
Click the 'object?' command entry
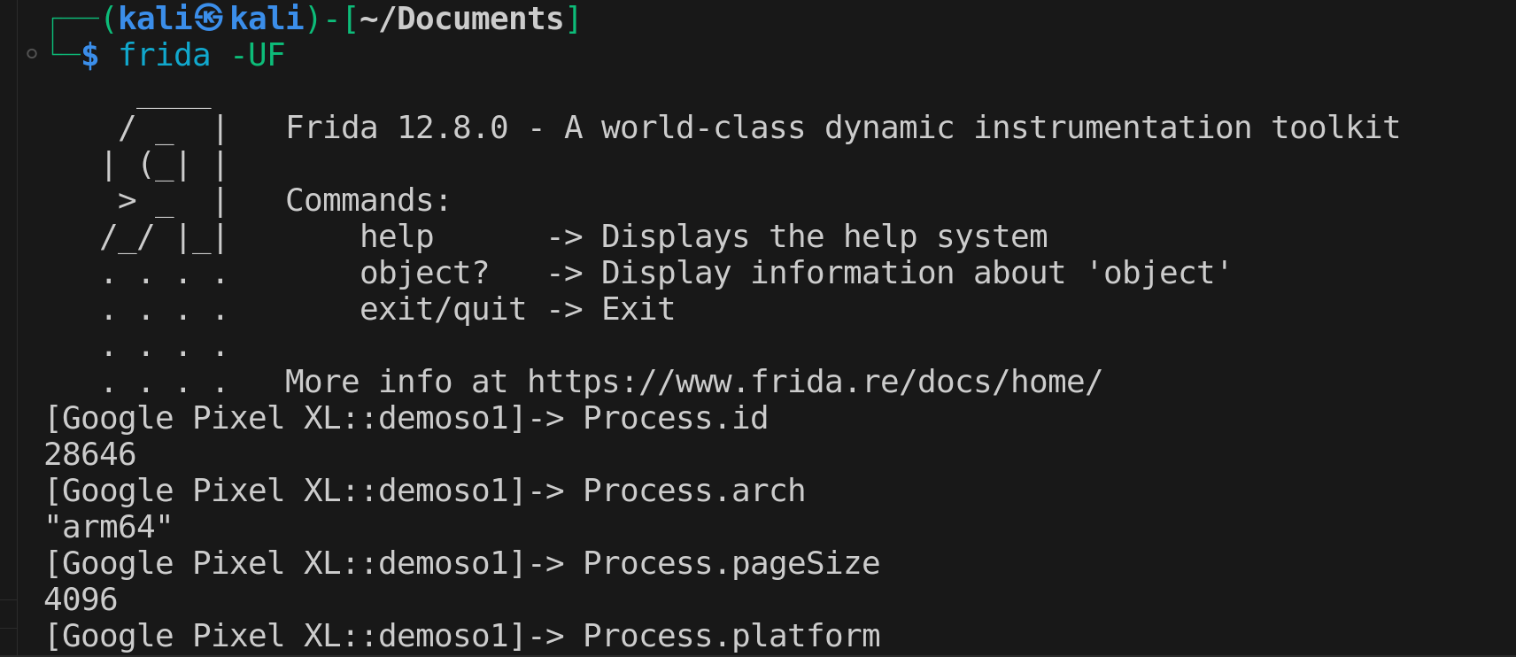pyautogui.click(x=424, y=274)
